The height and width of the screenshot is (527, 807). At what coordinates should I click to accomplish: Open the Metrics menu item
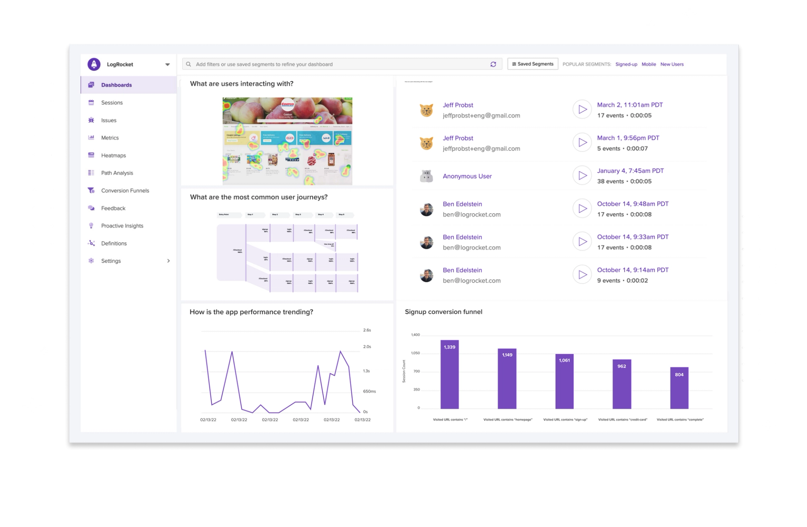[x=110, y=138]
